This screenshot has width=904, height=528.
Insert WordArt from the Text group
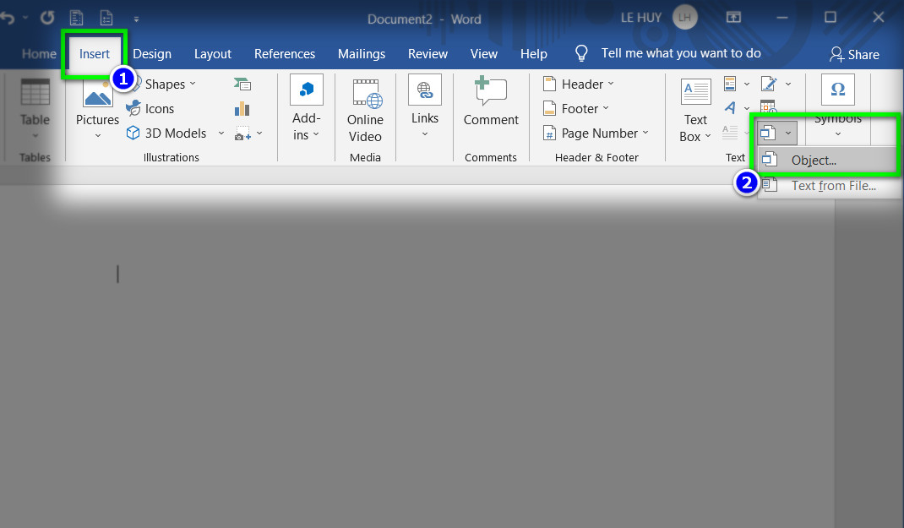(730, 107)
